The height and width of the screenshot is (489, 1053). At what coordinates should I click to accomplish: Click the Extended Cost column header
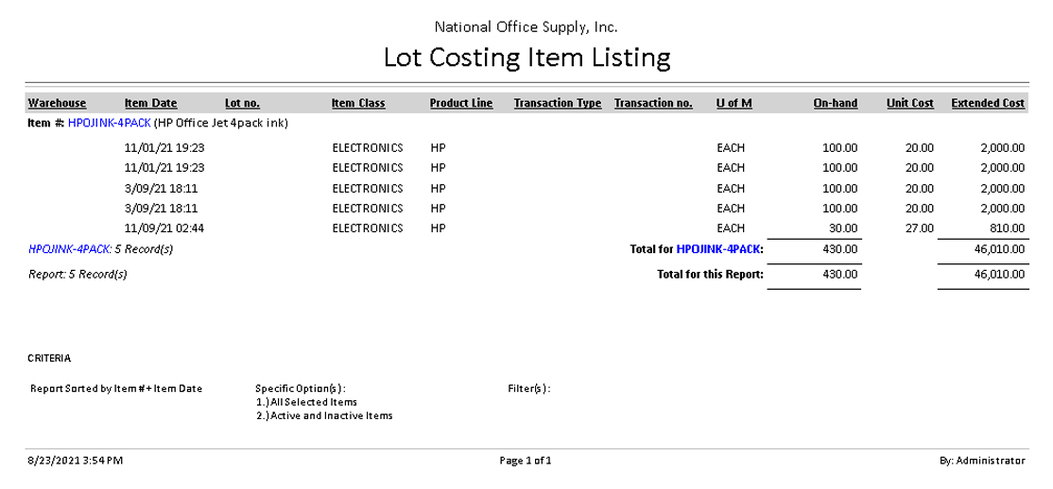988,103
